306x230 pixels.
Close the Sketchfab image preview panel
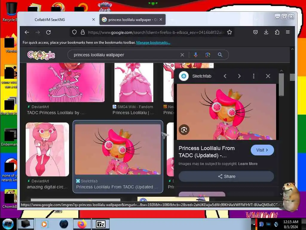coord(268,76)
